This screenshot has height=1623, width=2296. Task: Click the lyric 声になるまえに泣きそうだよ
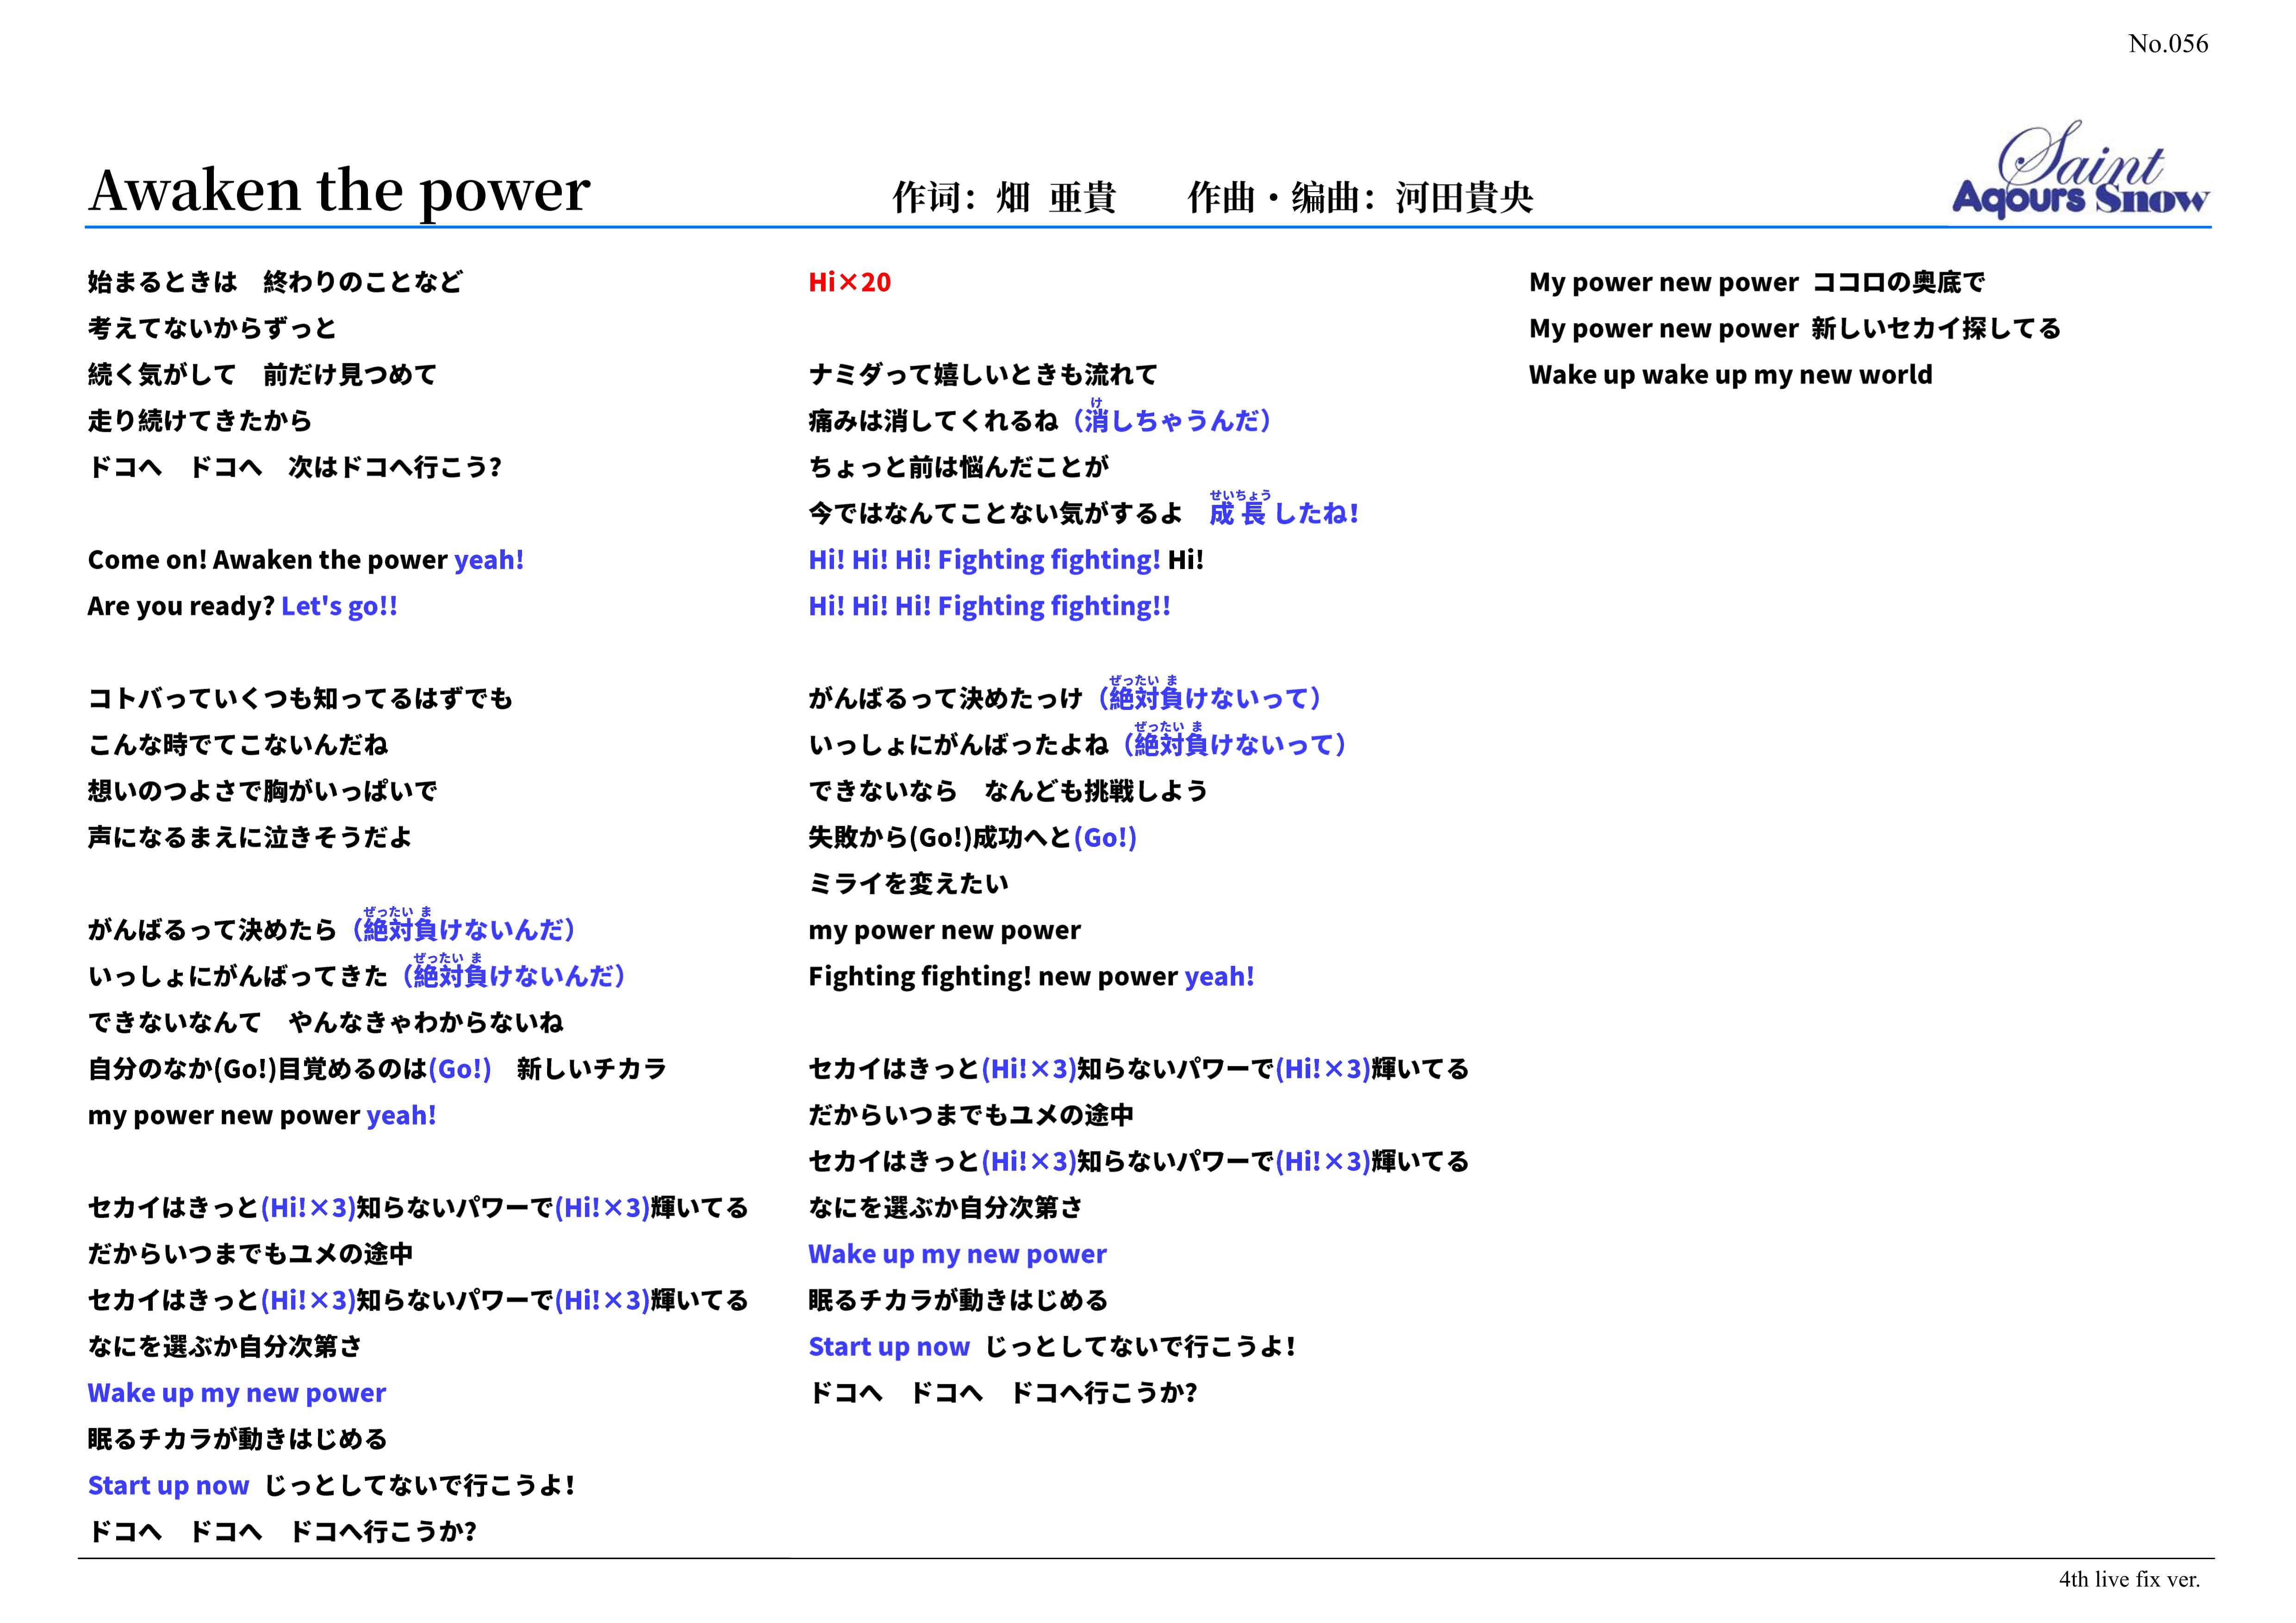click(249, 838)
